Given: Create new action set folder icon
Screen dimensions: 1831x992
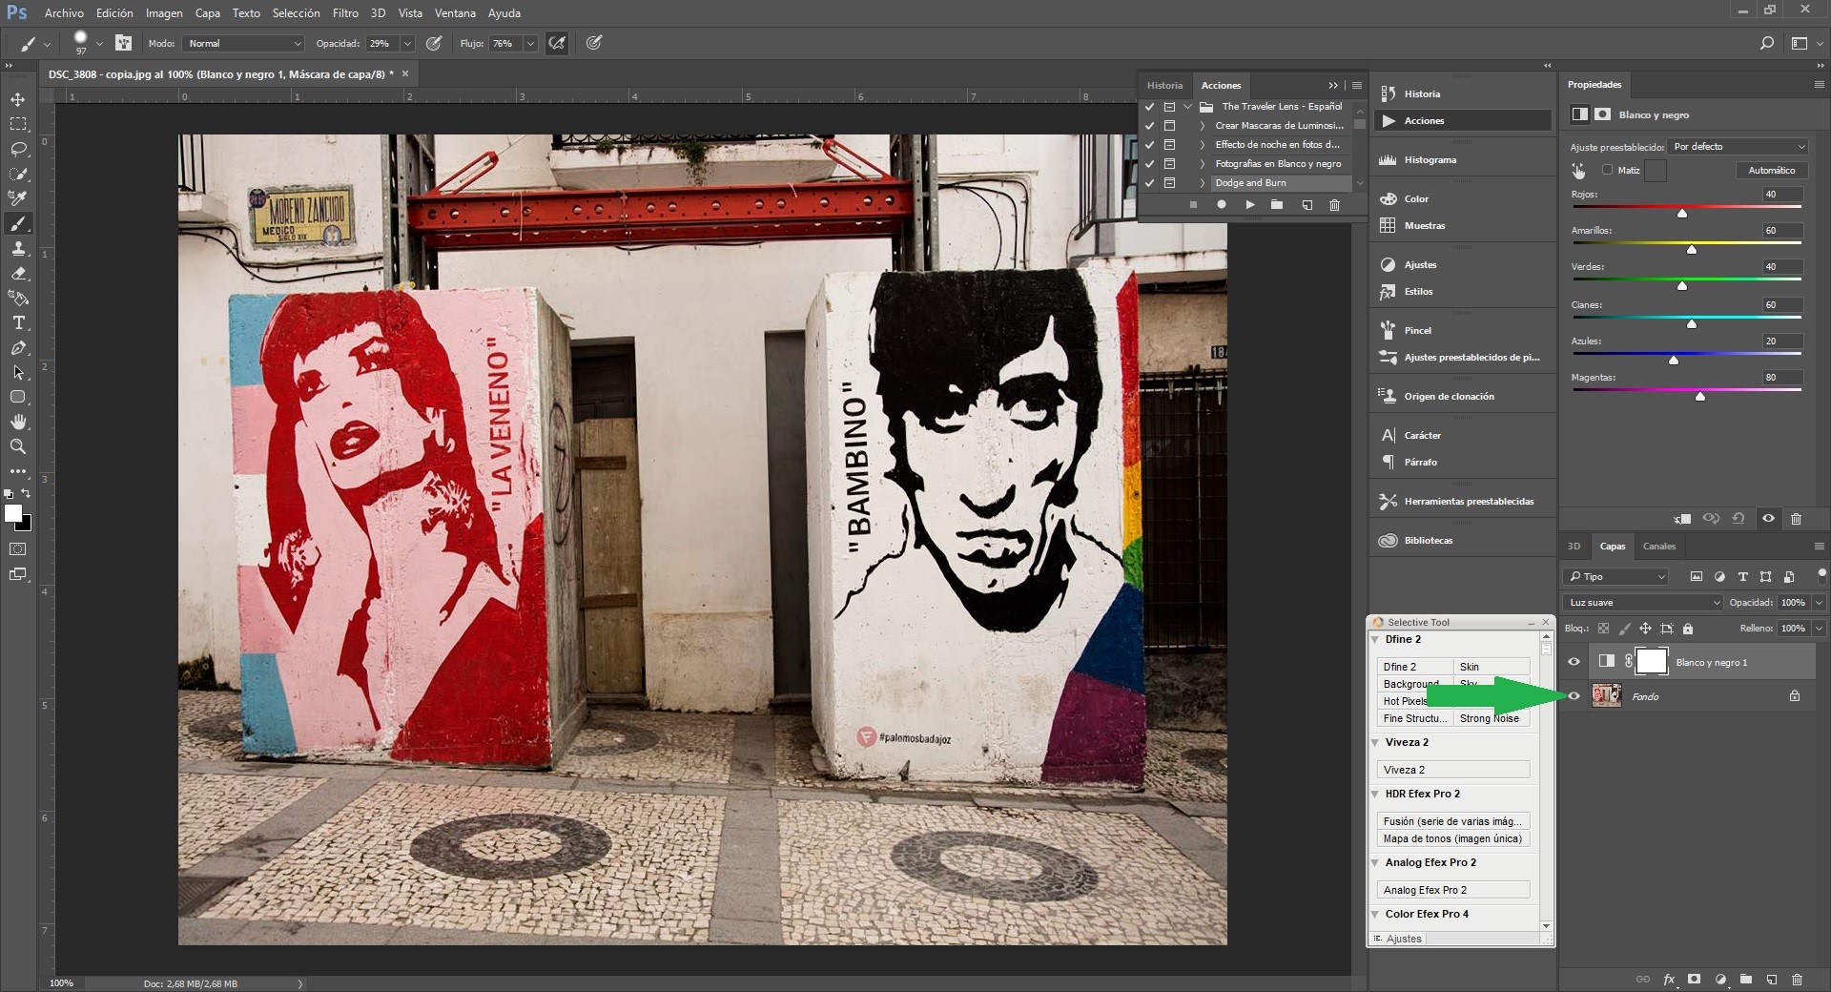Looking at the screenshot, I should pyautogui.click(x=1277, y=205).
